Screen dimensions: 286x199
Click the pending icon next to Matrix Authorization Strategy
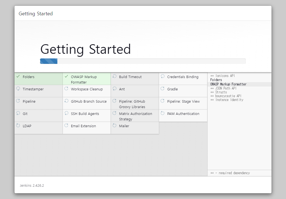(x=114, y=113)
